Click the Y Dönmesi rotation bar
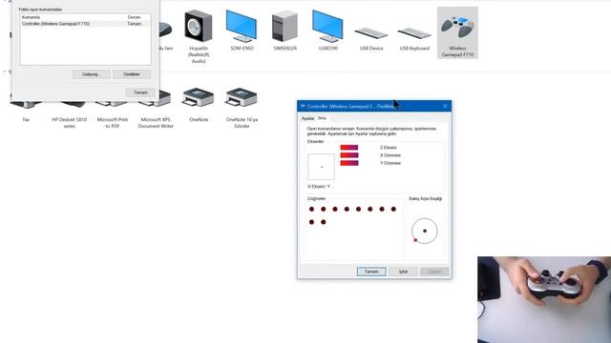The height and width of the screenshot is (343, 611). tap(349, 163)
